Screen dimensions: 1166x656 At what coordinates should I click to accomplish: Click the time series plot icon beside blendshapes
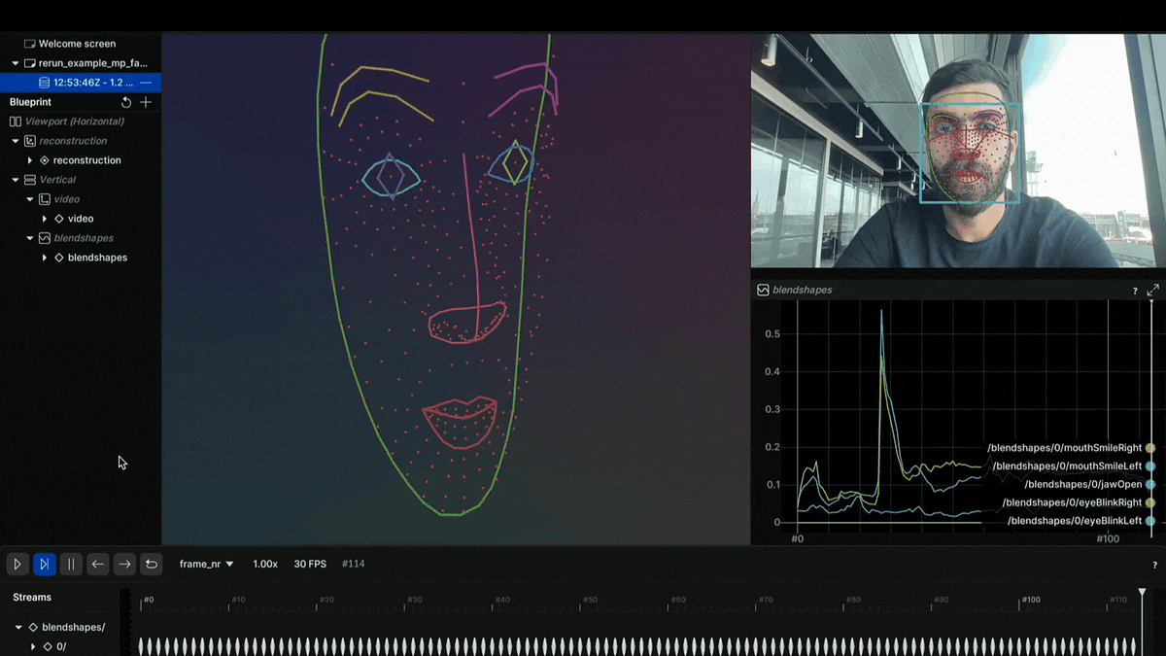pos(43,237)
